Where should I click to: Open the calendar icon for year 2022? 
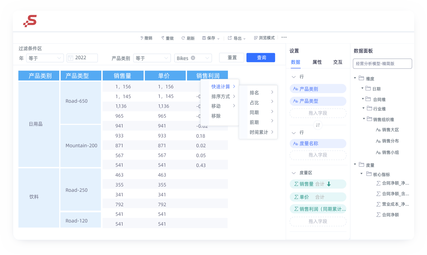(71, 58)
